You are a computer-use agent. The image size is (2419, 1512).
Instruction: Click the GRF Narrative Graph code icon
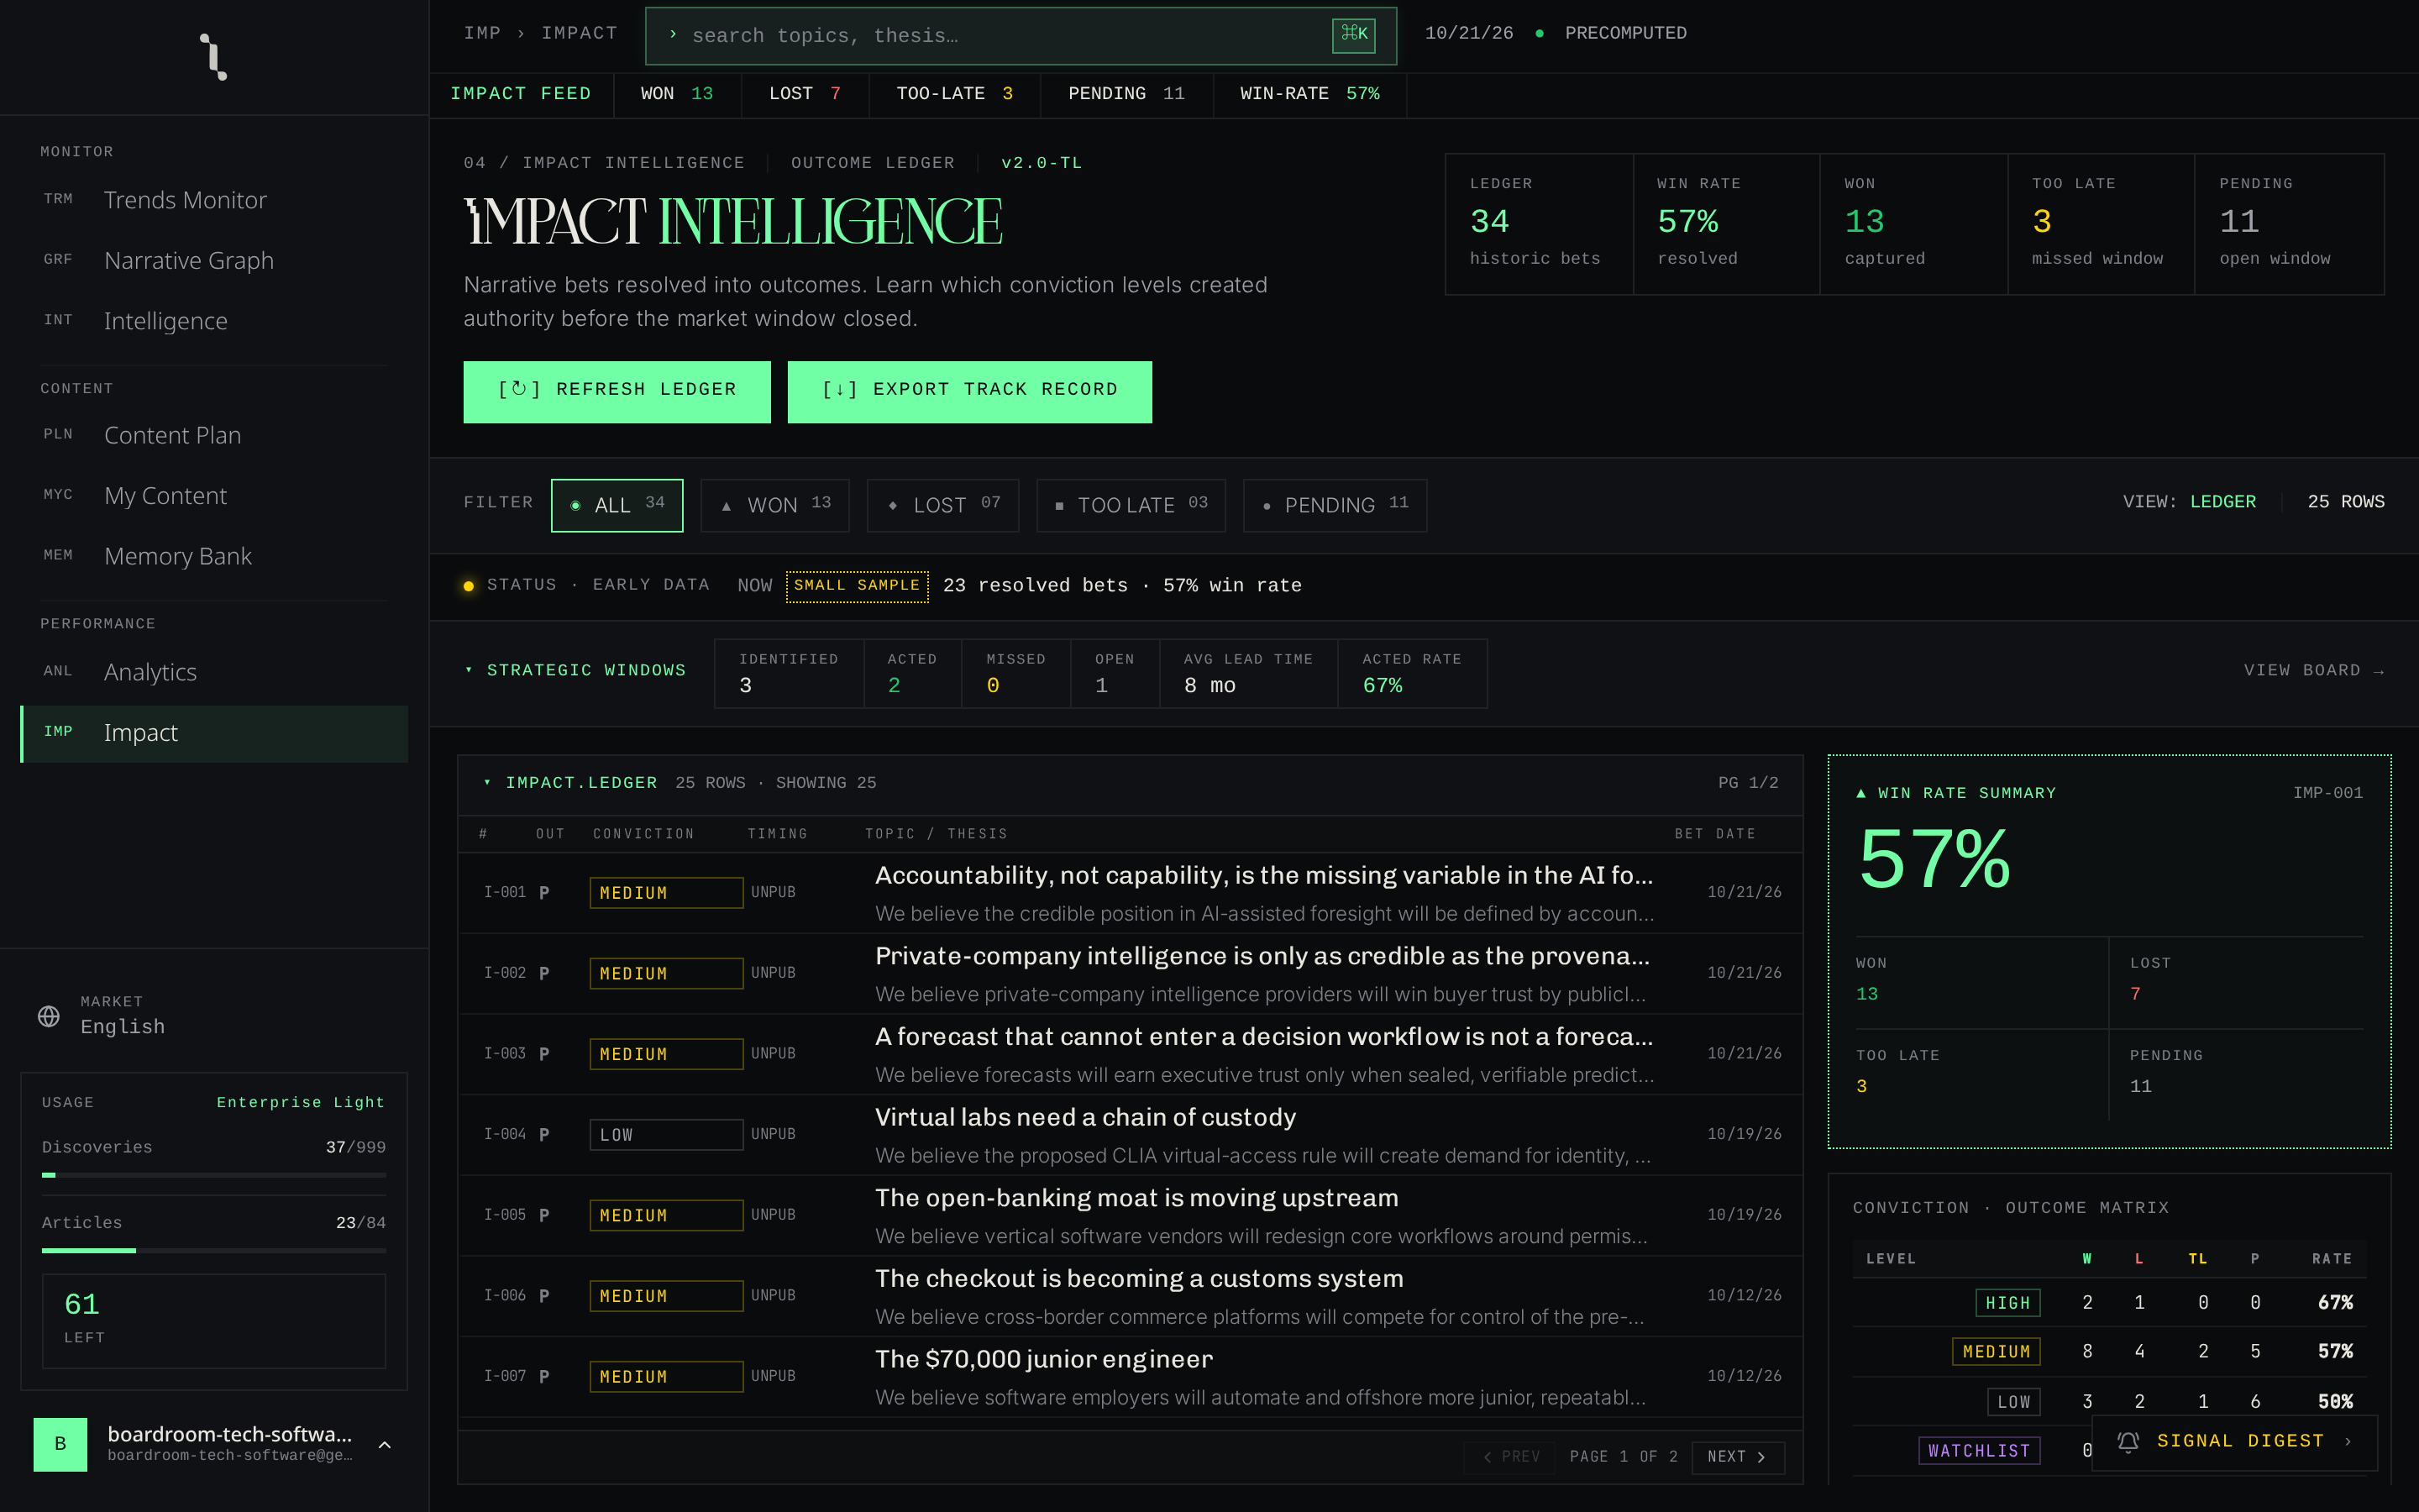[x=58, y=260]
